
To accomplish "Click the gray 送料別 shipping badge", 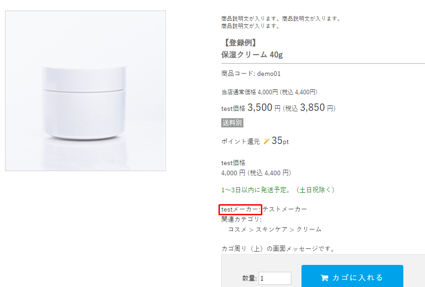I will (x=232, y=123).
